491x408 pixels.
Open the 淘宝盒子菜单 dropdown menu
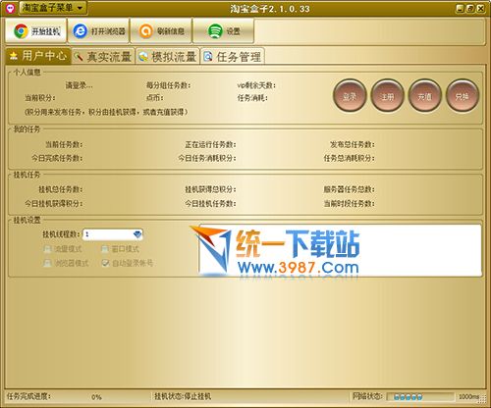click(x=53, y=8)
